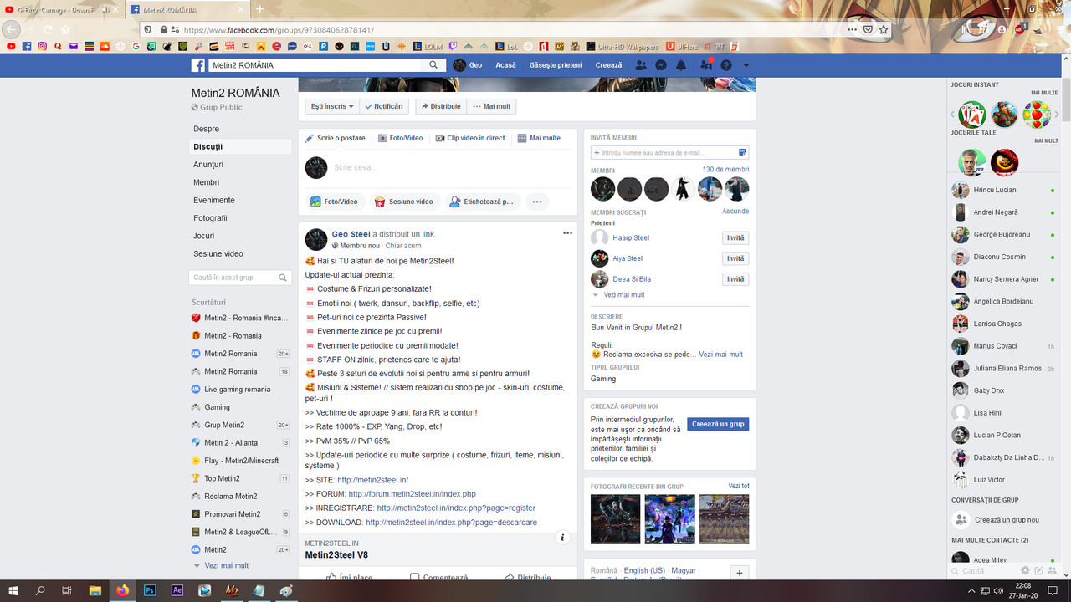Open Fotografii in the group sidebar
The height and width of the screenshot is (602, 1071).
pyautogui.click(x=210, y=218)
